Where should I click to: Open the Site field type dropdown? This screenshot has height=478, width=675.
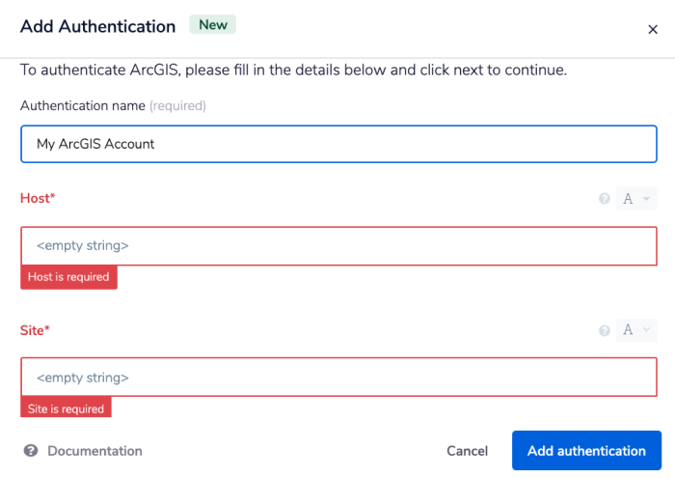(635, 330)
